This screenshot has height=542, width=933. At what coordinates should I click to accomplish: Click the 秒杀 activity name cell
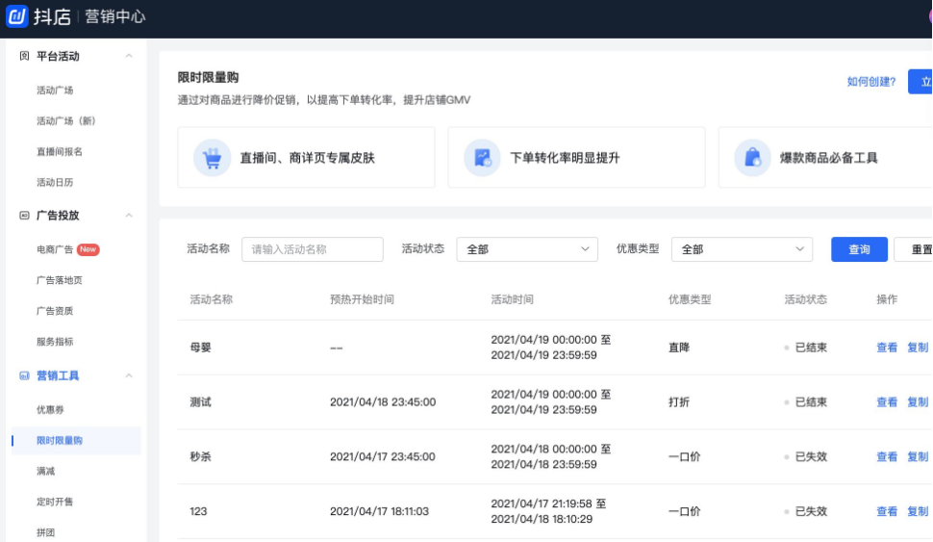pos(200,457)
